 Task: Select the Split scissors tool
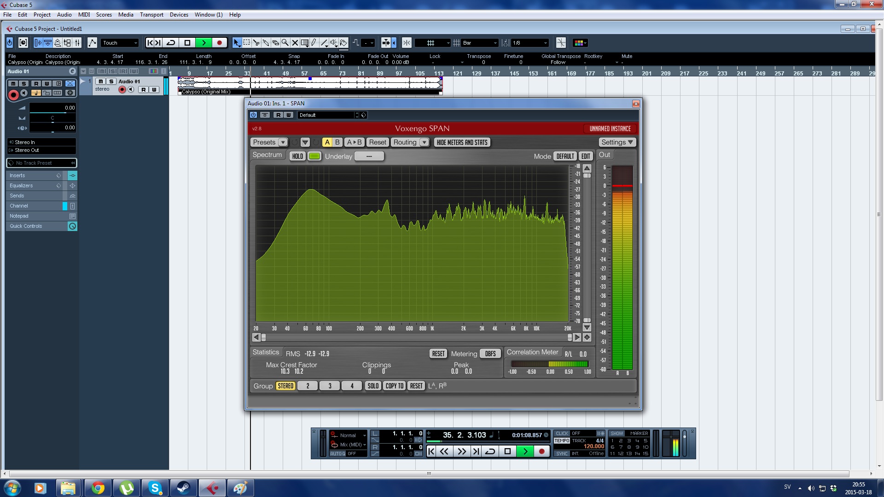click(256, 43)
